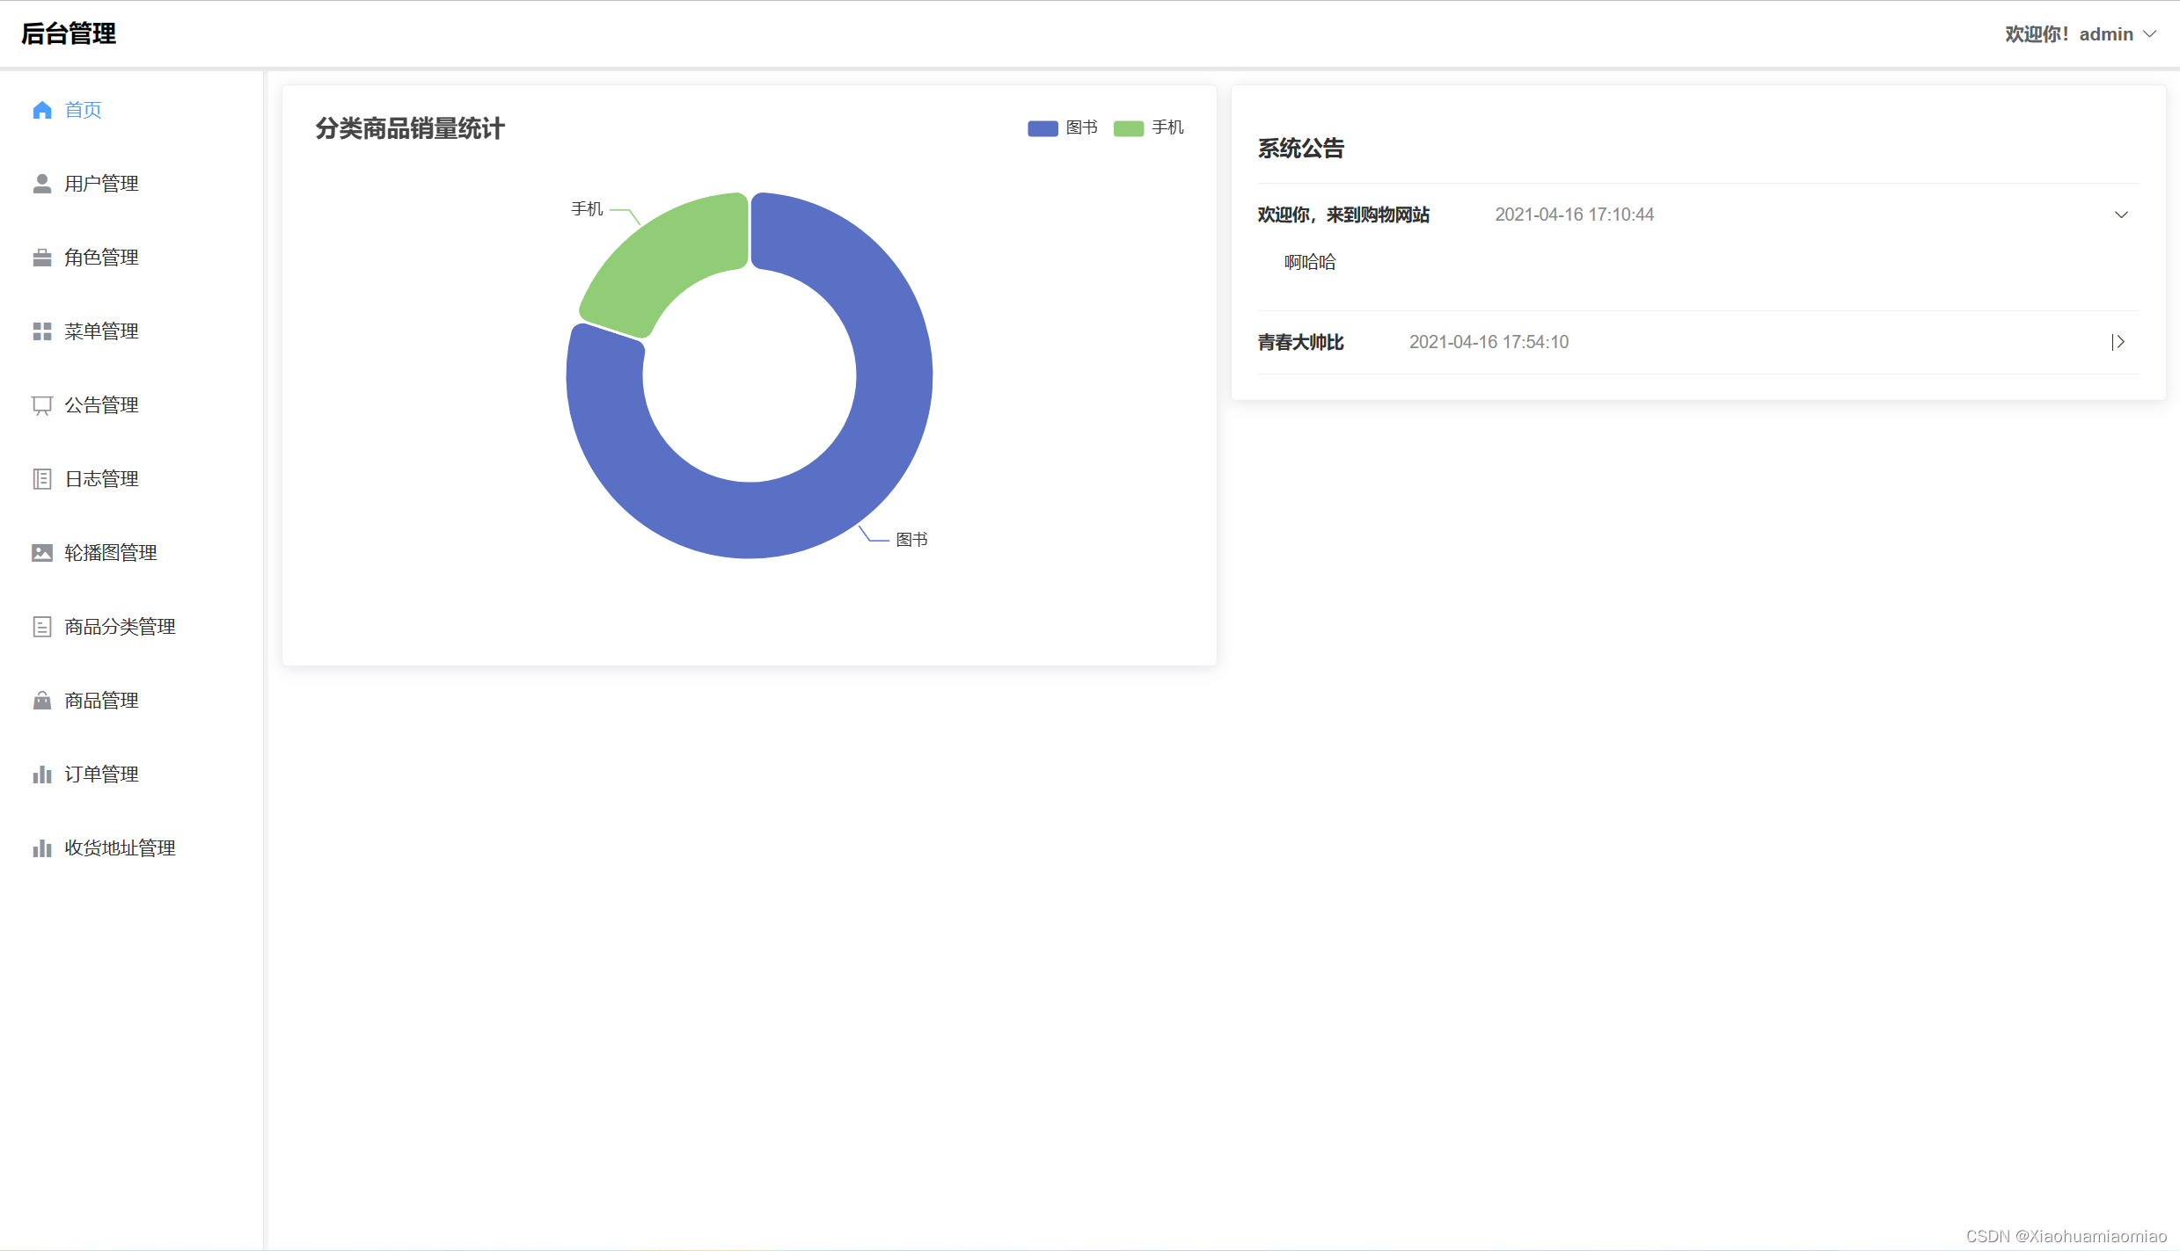Click the grid icon for 菜单管理

click(41, 331)
